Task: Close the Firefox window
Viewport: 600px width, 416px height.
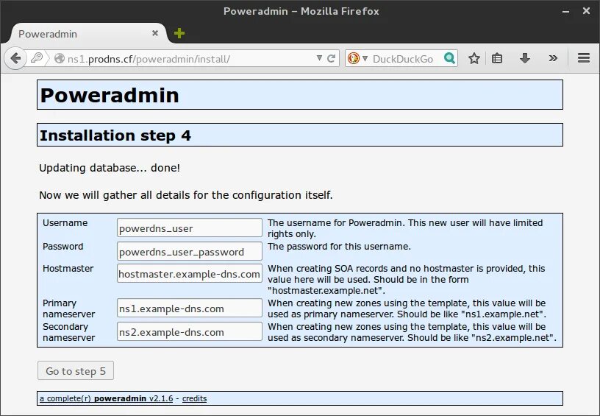Action: [586, 11]
